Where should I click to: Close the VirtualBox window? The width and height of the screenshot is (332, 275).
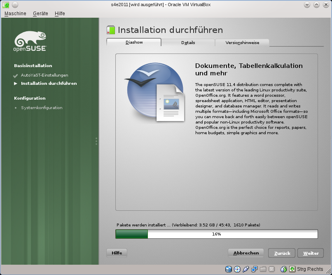click(x=326, y=5)
